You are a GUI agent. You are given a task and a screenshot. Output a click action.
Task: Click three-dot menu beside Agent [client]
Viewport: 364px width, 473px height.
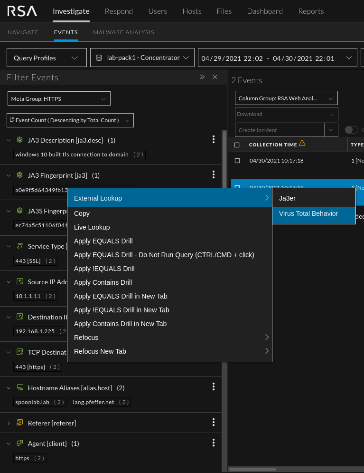click(214, 443)
